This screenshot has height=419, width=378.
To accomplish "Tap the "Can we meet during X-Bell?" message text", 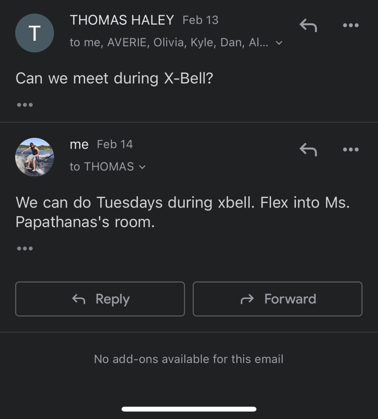I will point(114,78).
